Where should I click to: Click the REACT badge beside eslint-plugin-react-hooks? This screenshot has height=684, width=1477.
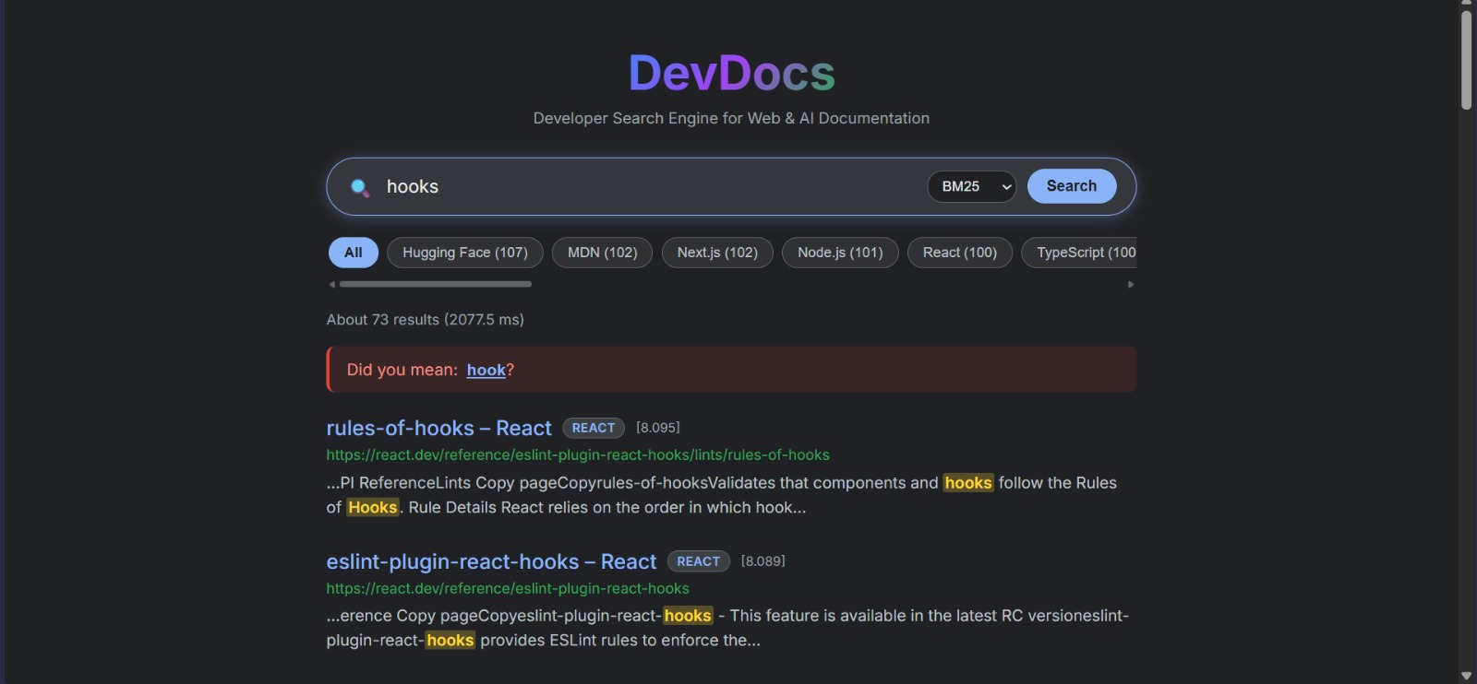tap(699, 561)
